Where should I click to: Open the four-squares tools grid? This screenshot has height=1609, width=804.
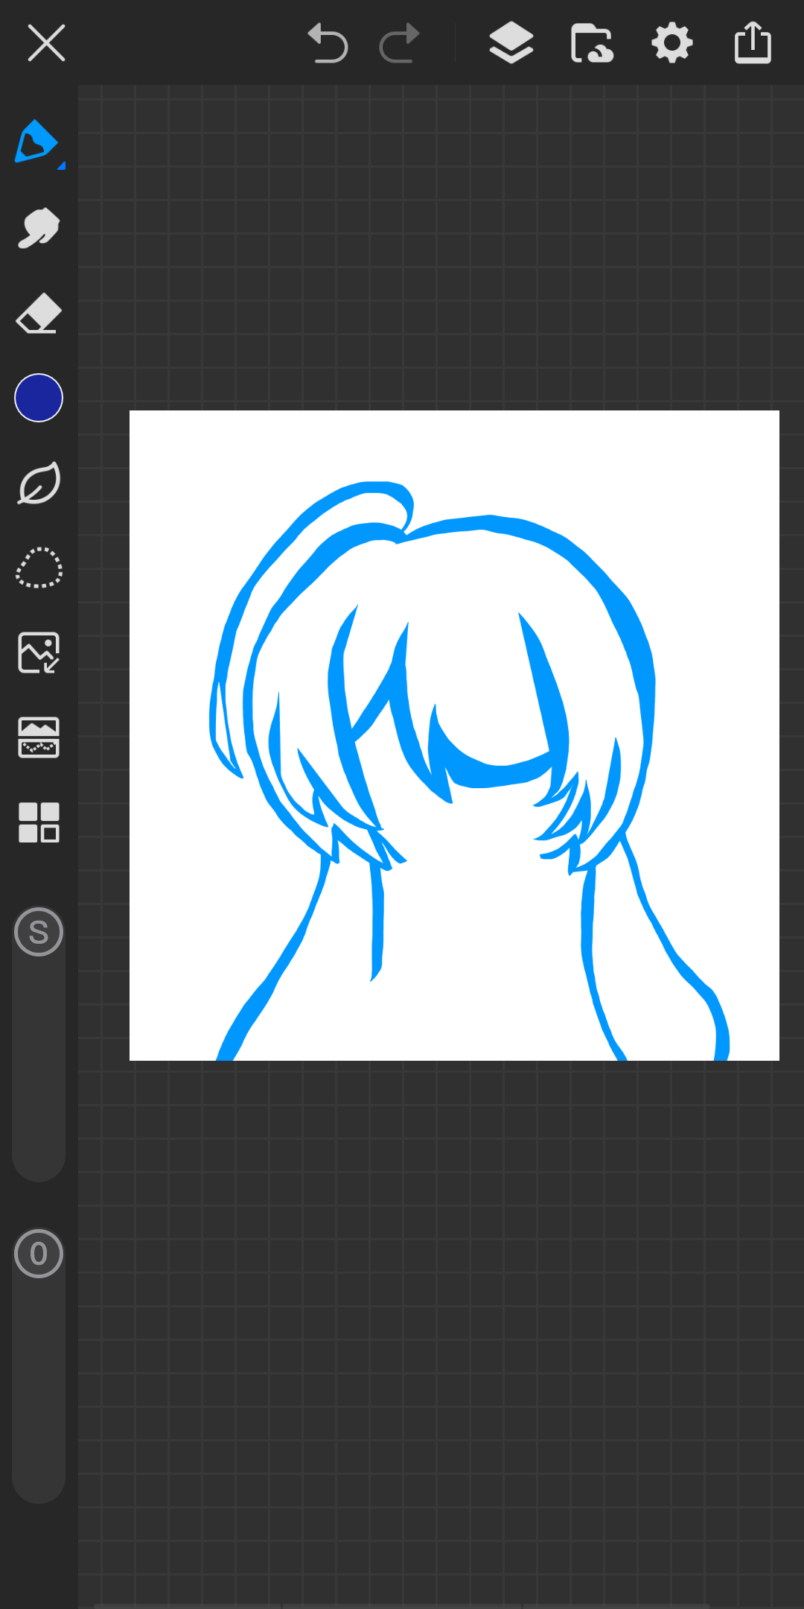coord(39,822)
